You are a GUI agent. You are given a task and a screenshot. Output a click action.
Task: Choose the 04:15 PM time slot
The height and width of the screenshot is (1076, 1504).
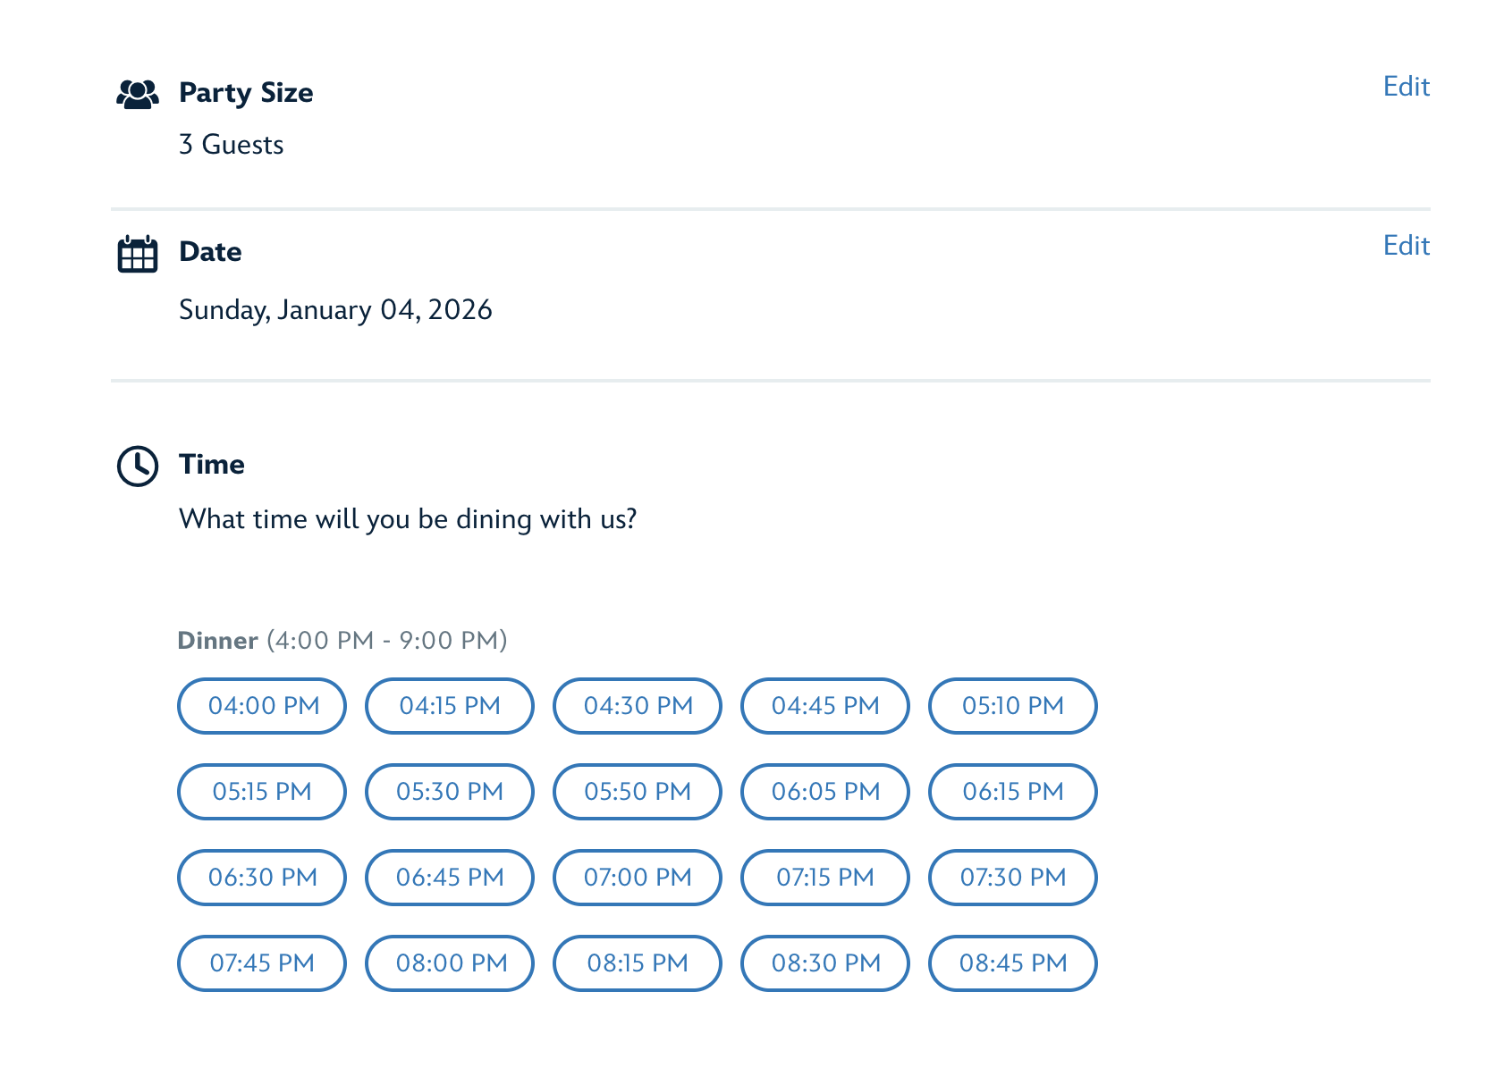(450, 706)
